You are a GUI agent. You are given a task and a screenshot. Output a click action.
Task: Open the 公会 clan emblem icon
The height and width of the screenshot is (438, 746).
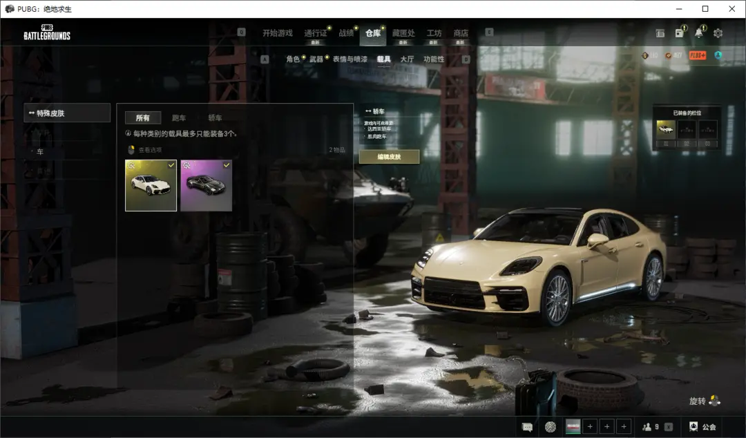694,426
